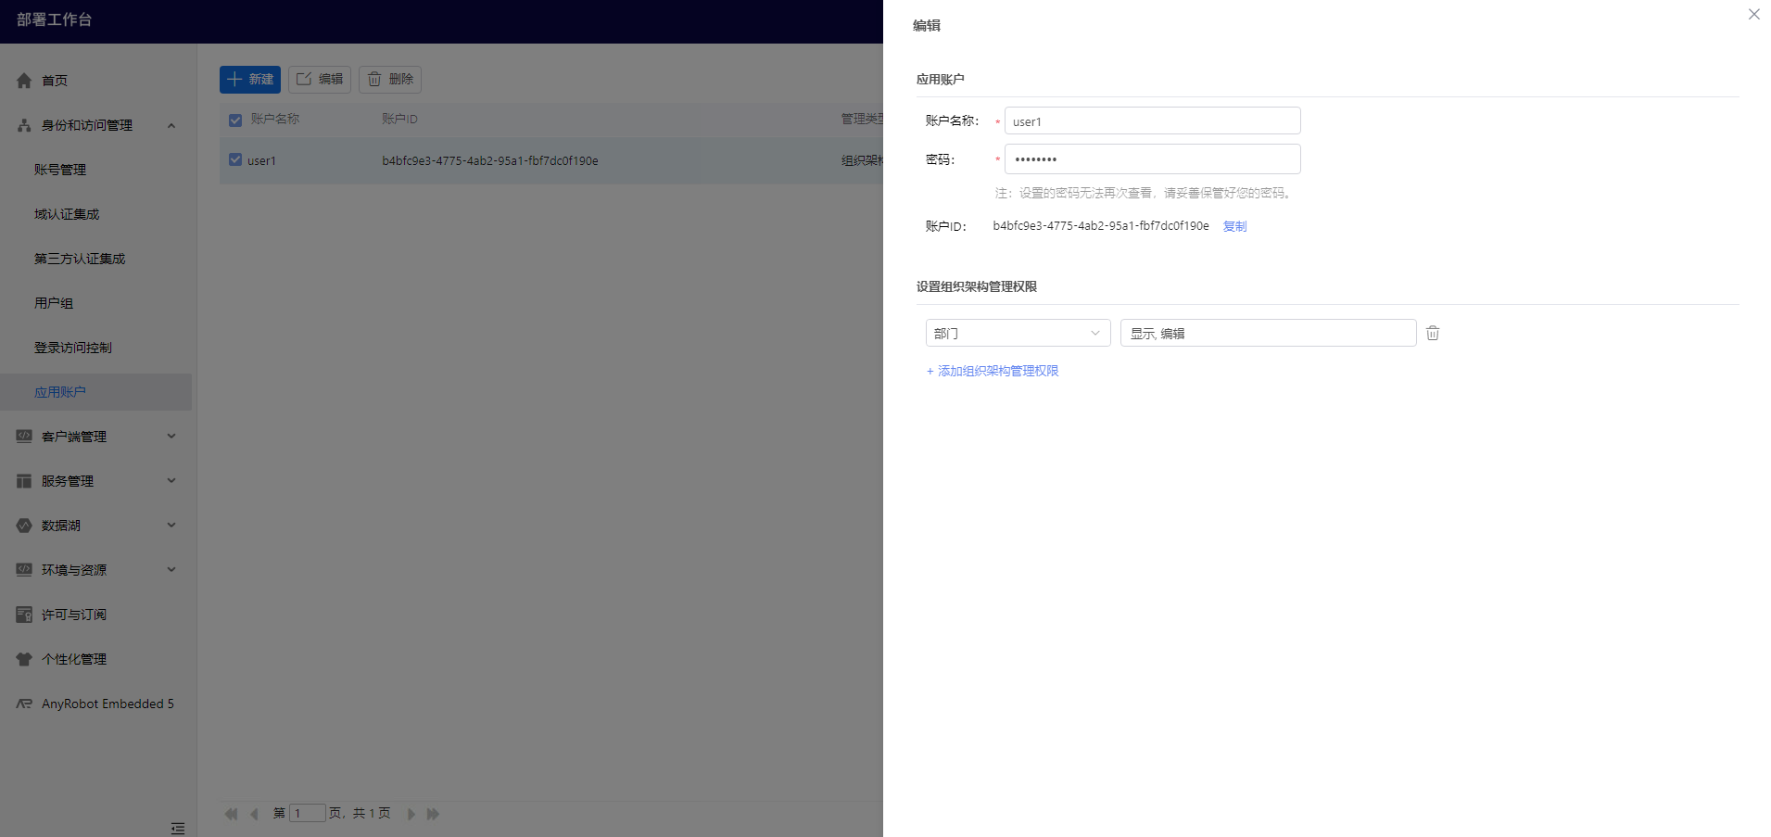The height and width of the screenshot is (837, 1771).
Task: Click the 新建 button
Action: coord(250,80)
